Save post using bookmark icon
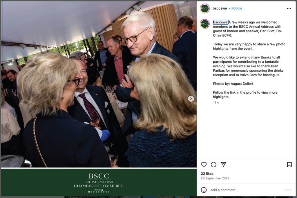This screenshot has height=198, width=297. click(x=289, y=164)
